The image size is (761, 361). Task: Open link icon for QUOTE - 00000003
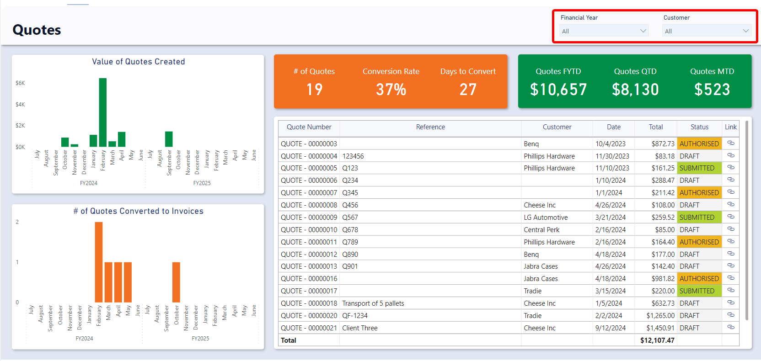[x=731, y=143]
